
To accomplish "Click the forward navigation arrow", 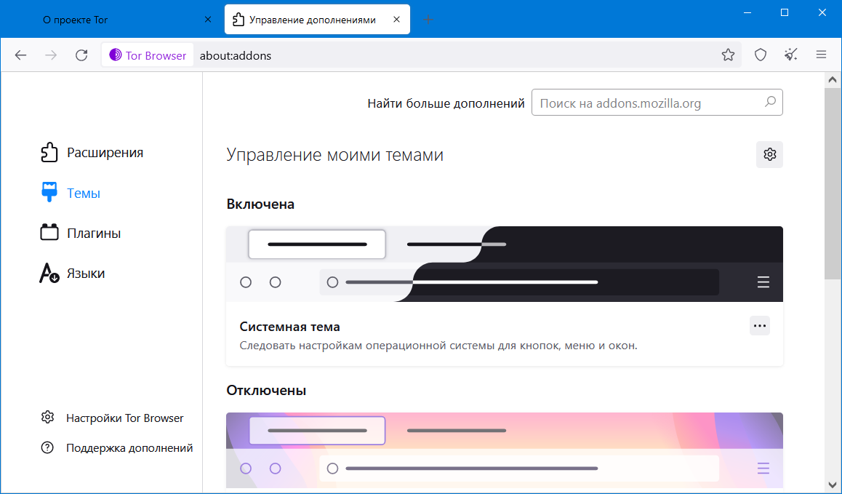I will click(51, 55).
